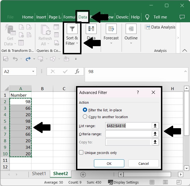Viewport: 190px width, 186px height.
Task: Open the Outline group icon
Action: [131, 29]
